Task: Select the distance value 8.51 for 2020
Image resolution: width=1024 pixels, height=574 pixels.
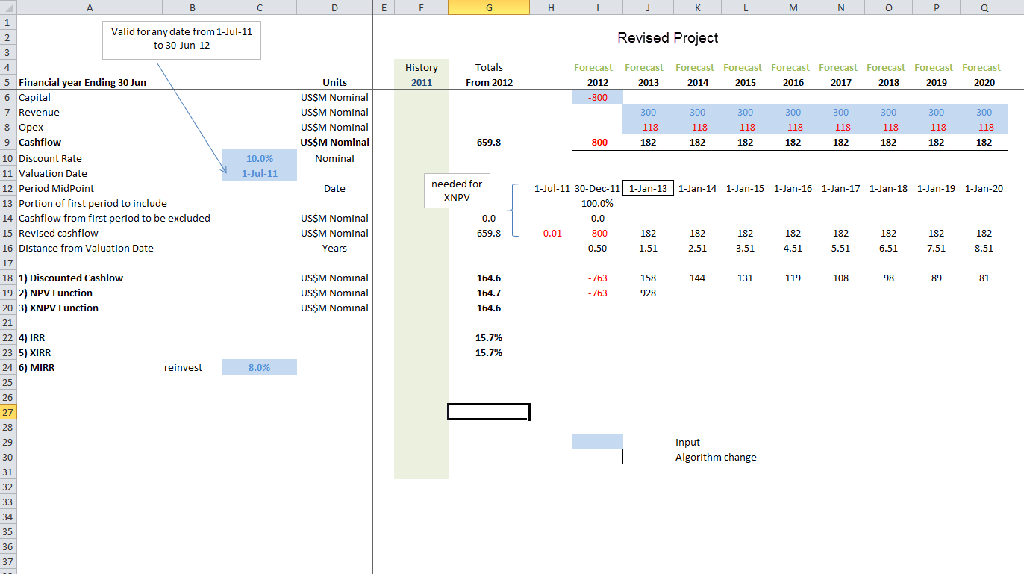Action: 984,248
